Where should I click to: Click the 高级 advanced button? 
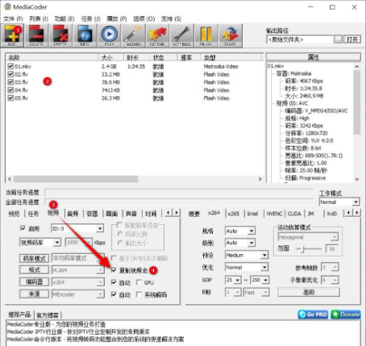[309, 292]
